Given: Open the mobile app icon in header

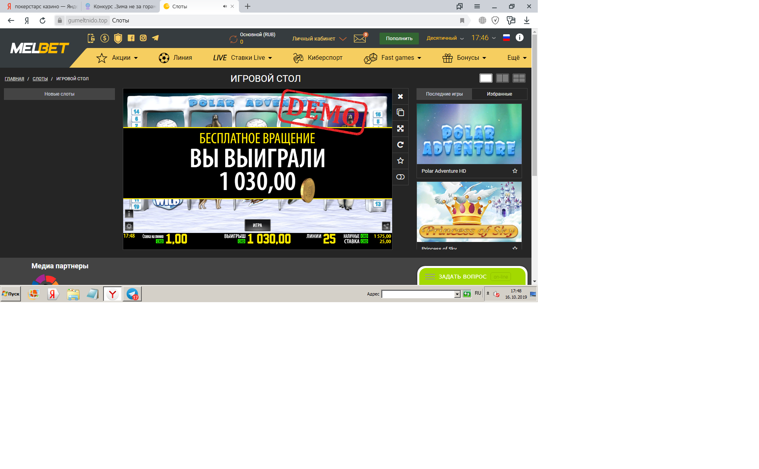Looking at the screenshot, I should (x=91, y=38).
